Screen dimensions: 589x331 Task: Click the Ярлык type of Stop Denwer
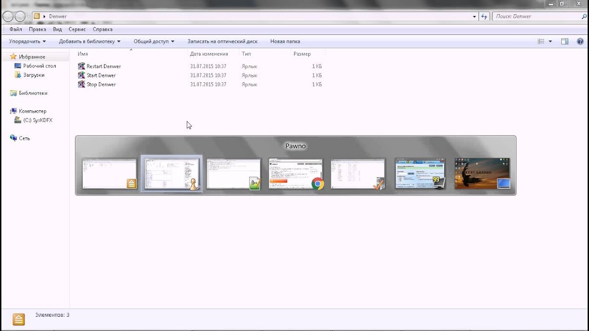tap(249, 85)
